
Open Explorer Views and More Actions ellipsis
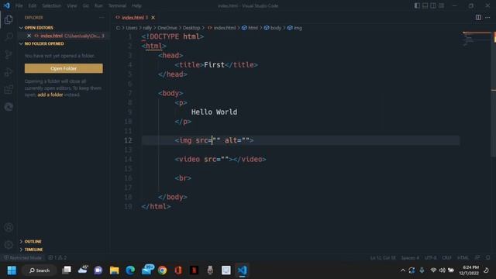pyautogui.click(x=102, y=18)
